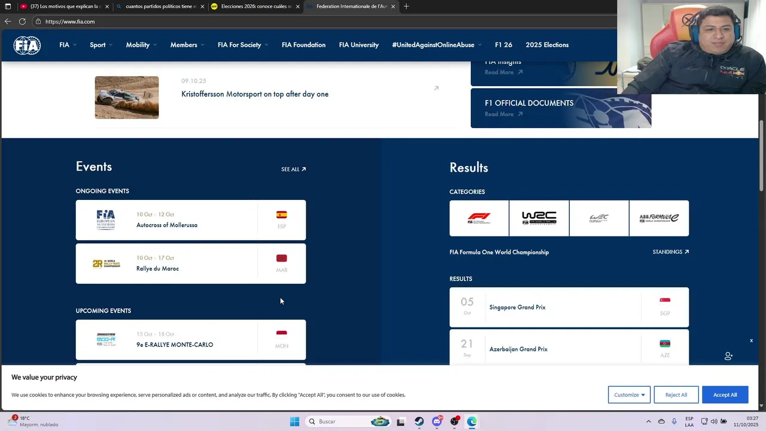This screenshot has width=766, height=431.
Task: Open the Standings link
Action: click(x=670, y=252)
